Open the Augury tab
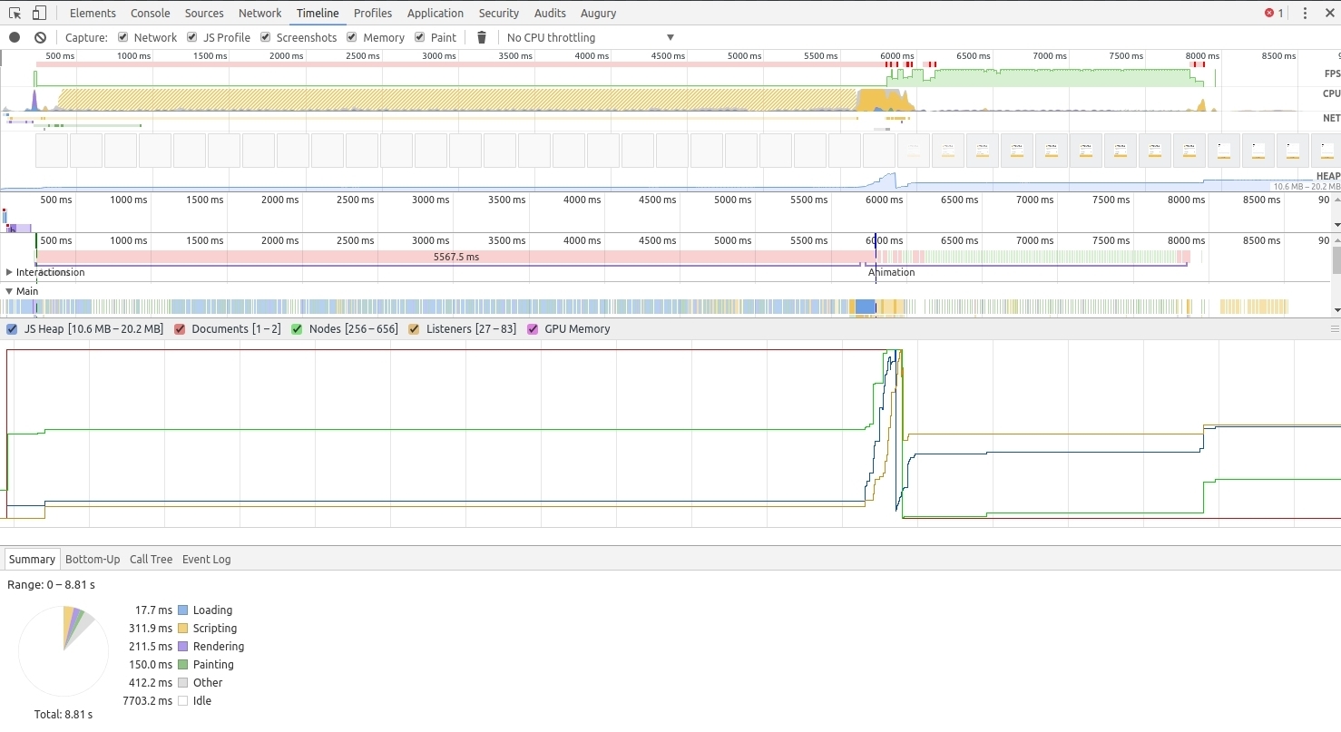The width and height of the screenshot is (1341, 732). coord(599,13)
